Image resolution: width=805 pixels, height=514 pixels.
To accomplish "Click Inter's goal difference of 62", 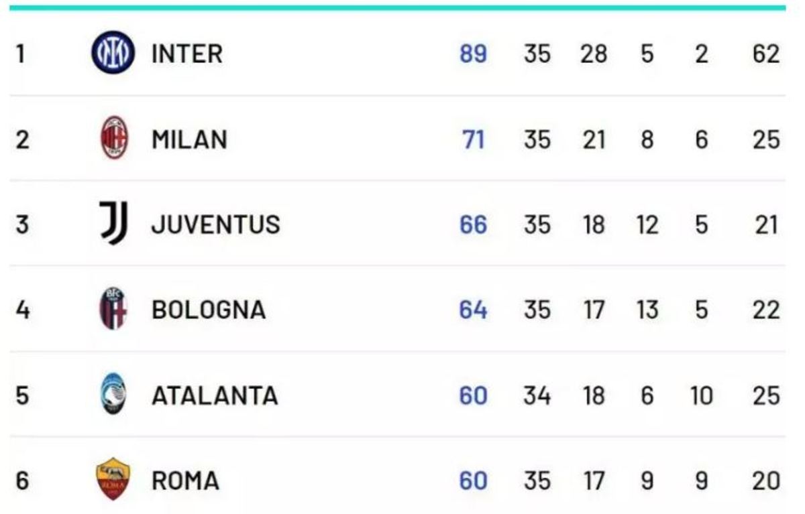I will tap(766, 54).
